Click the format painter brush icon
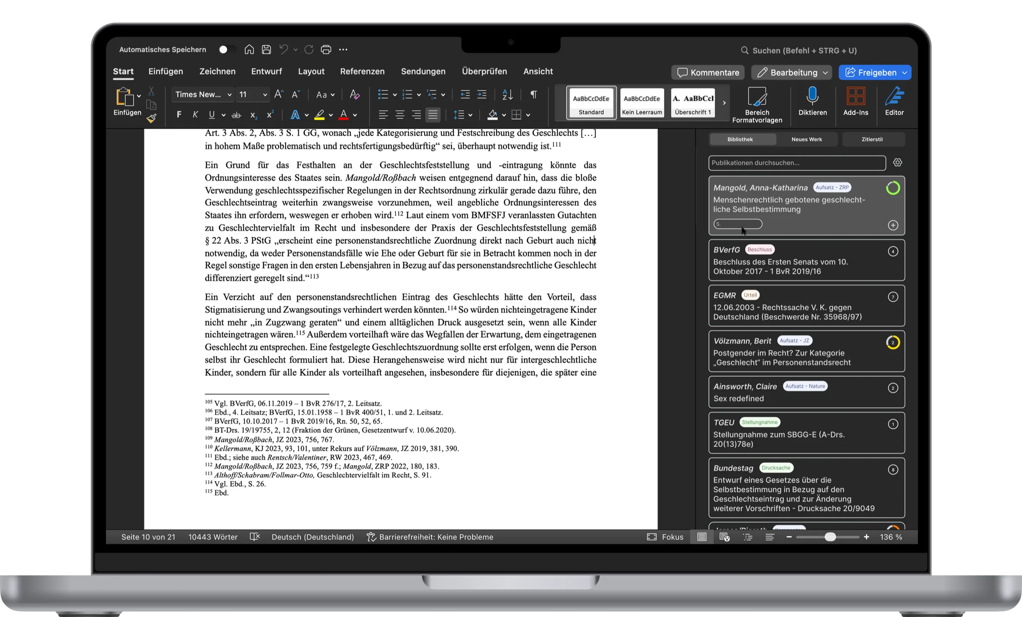 (152, 118)
